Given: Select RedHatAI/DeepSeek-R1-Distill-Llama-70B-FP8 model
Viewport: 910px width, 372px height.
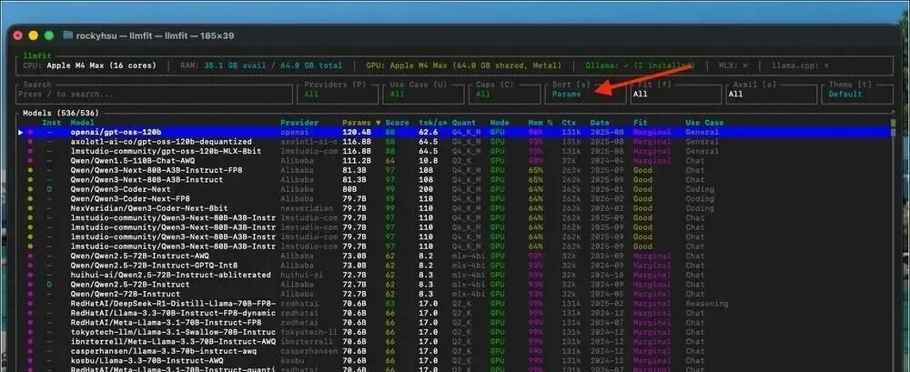Looking at the screenshot, I should click(x=173, y=304).
